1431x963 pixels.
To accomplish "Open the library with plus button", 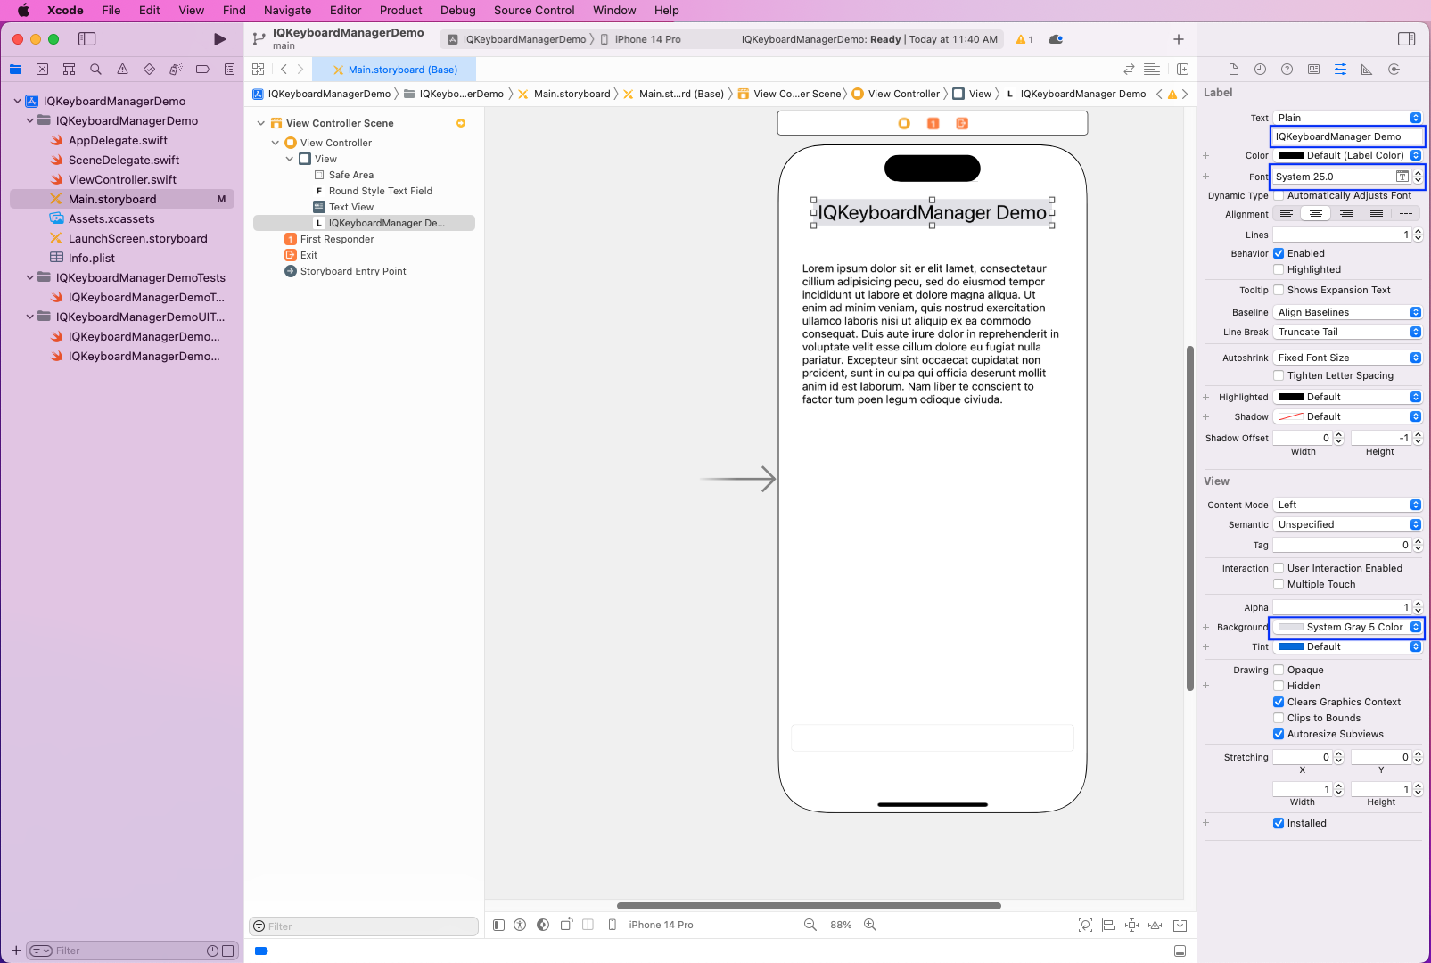I will pyautogui.click(x=1179, y=39).
